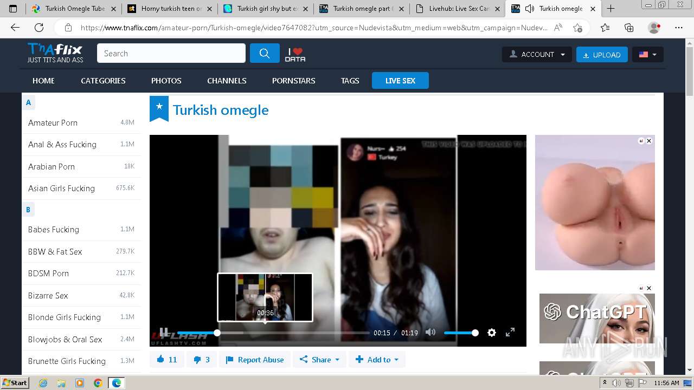Screen dimensions: 694x390
Task: Click the blue search magnifier button
Action: pos(265,53)
